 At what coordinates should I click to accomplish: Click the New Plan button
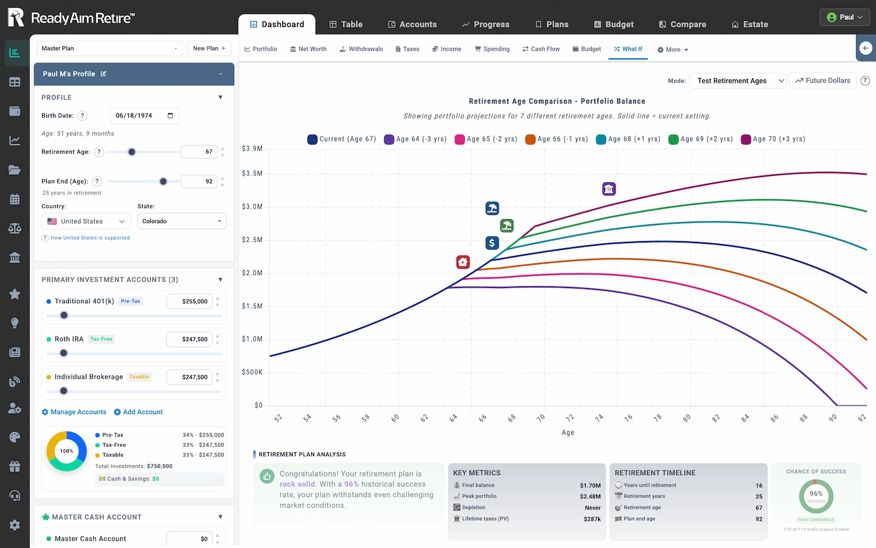point(208,48)
